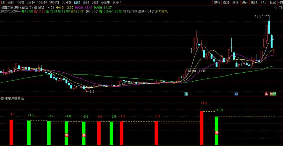
Task: Click the 停 event marker icon
Action: [186, 94]
